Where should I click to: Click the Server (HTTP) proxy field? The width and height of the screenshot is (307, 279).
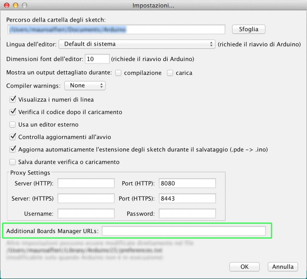click(86, 183)
